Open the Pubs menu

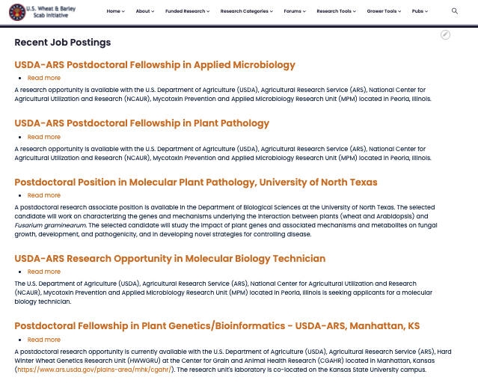[x=420, y=11]
